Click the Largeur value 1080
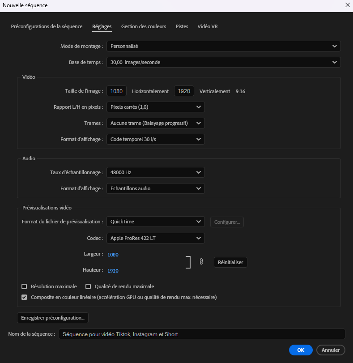Image resolution: width=353 pixels, height=363 pixels. (113, 255)
